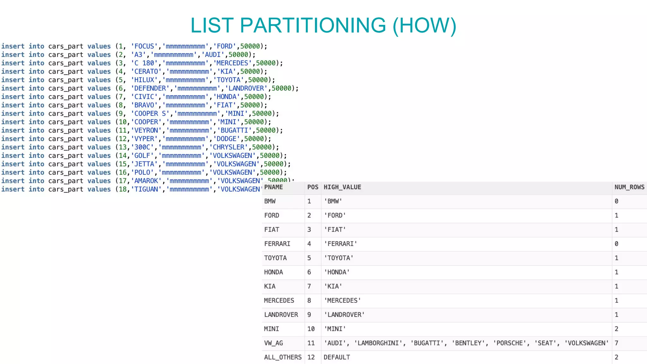Click the insert statement for 'JETTA'
The height and width of the screenshot is (364, 647).
[146, 164]
